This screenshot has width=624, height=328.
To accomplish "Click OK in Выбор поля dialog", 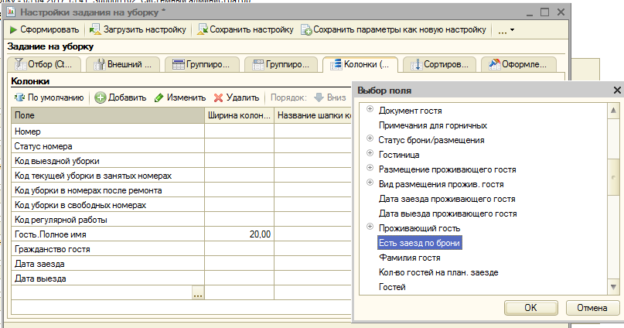I will pos(531,308).
